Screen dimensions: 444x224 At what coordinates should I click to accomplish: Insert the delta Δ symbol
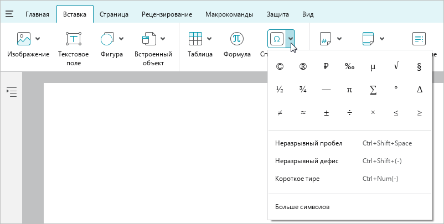420,90
